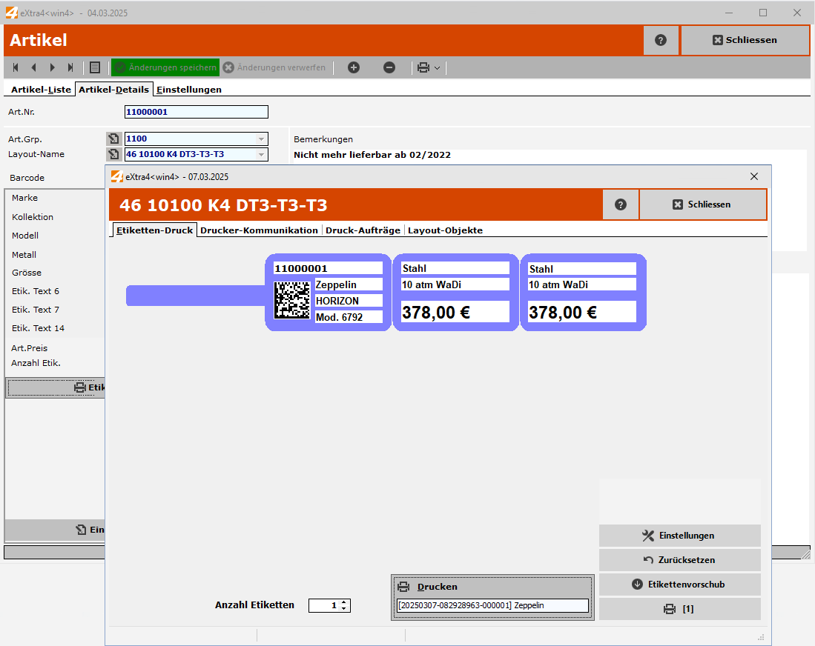Go to previous record arrow

coord(33,67)
